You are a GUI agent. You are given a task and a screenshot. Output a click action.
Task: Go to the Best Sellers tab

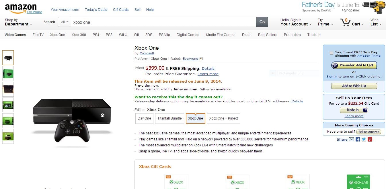click(268, 35)
